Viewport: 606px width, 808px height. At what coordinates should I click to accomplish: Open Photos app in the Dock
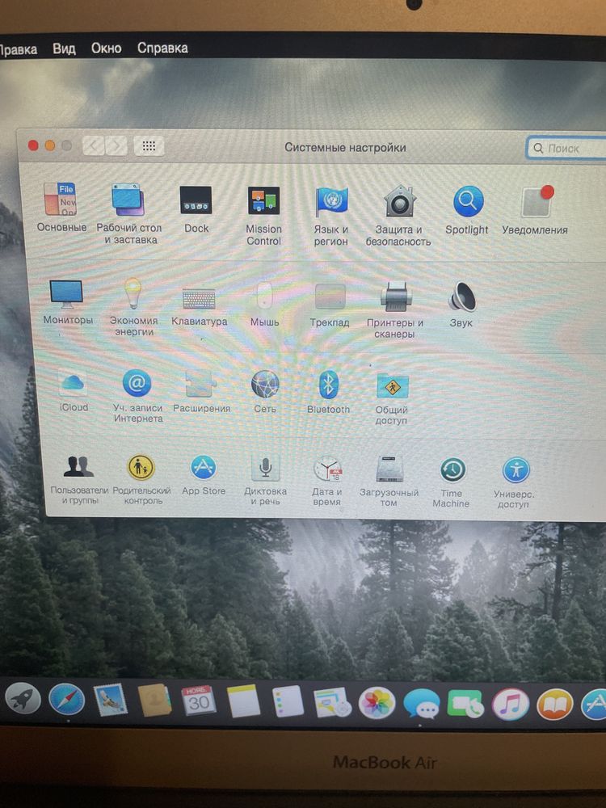(377, 703)
